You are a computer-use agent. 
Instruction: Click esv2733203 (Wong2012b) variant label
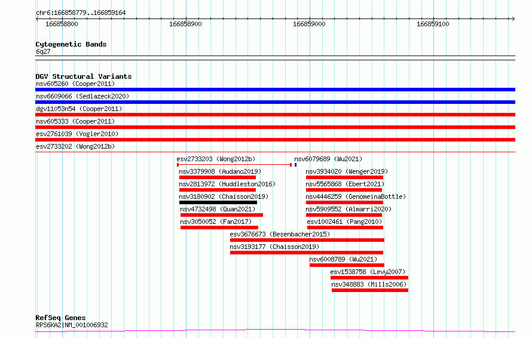216,159
